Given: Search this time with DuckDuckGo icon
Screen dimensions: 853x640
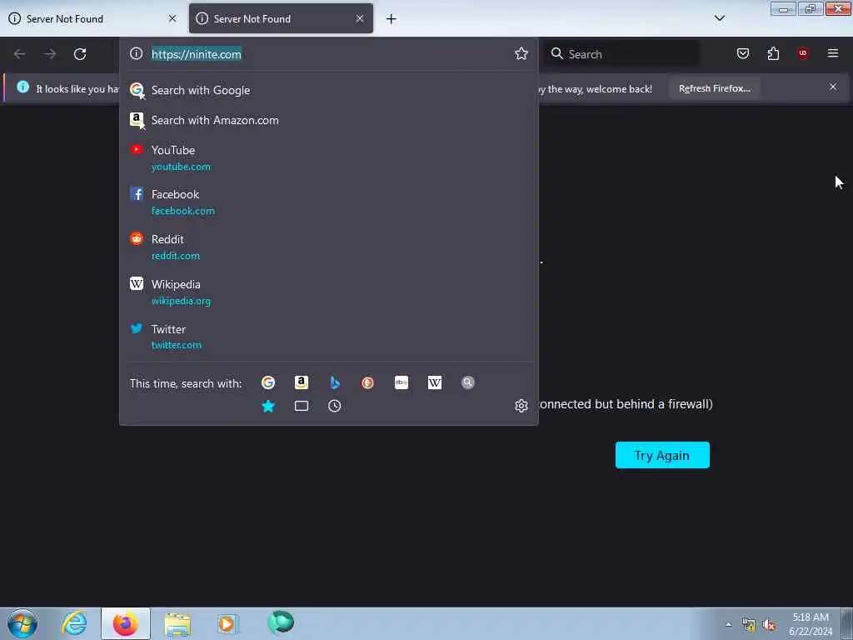Looking at the screenshot, I should pyautogui.click(x=367, y=382).
